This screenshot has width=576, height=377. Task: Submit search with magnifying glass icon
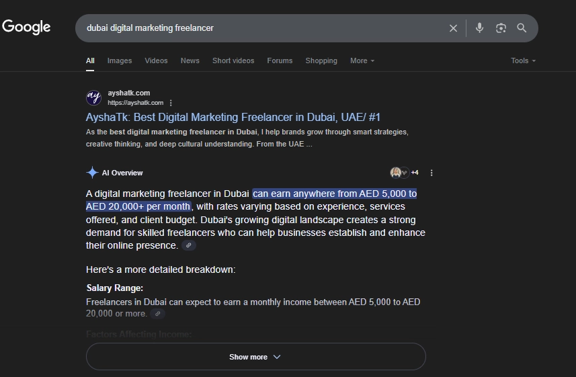(x=522, y=28)
